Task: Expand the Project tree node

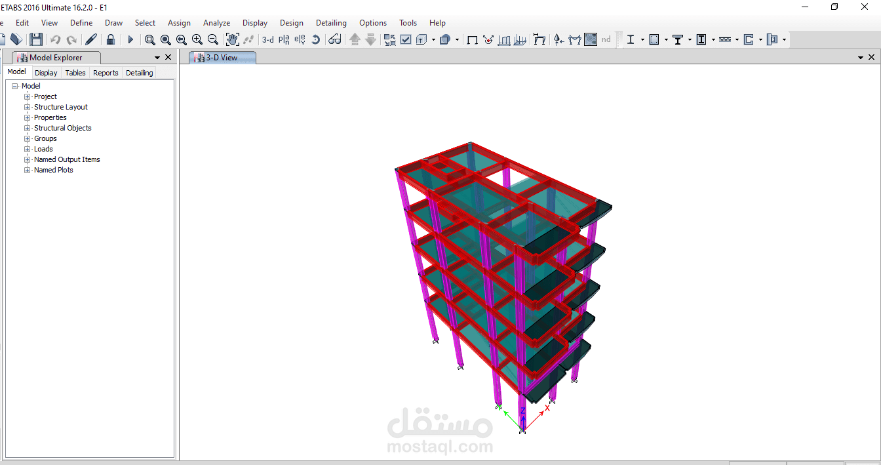Action: click(28, 96)
